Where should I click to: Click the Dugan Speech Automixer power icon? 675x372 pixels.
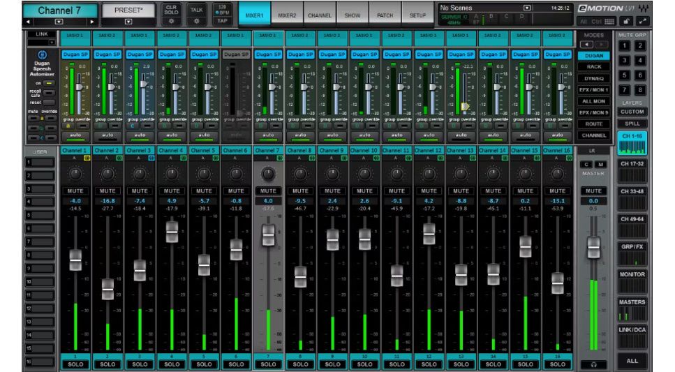click(x=42, y=54)
